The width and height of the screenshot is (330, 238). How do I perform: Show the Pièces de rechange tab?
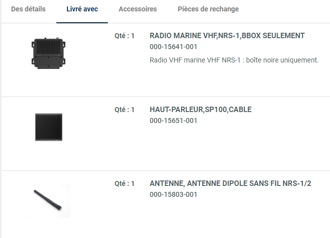click(x=208, y=9)
